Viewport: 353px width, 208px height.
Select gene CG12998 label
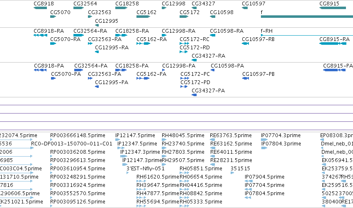click(x=173, y=4)
